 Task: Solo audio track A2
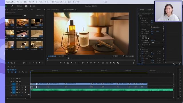coord(23,90)
